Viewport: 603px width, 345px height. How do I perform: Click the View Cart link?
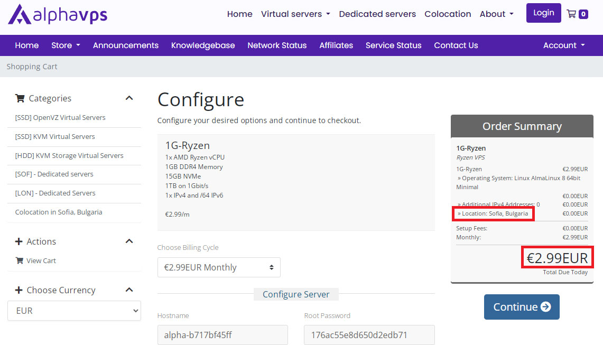(x=41, y=261)
